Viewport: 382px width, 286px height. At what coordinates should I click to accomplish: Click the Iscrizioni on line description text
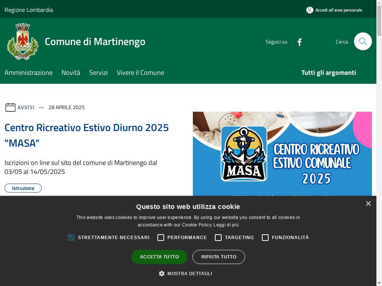tap(81, 167)
